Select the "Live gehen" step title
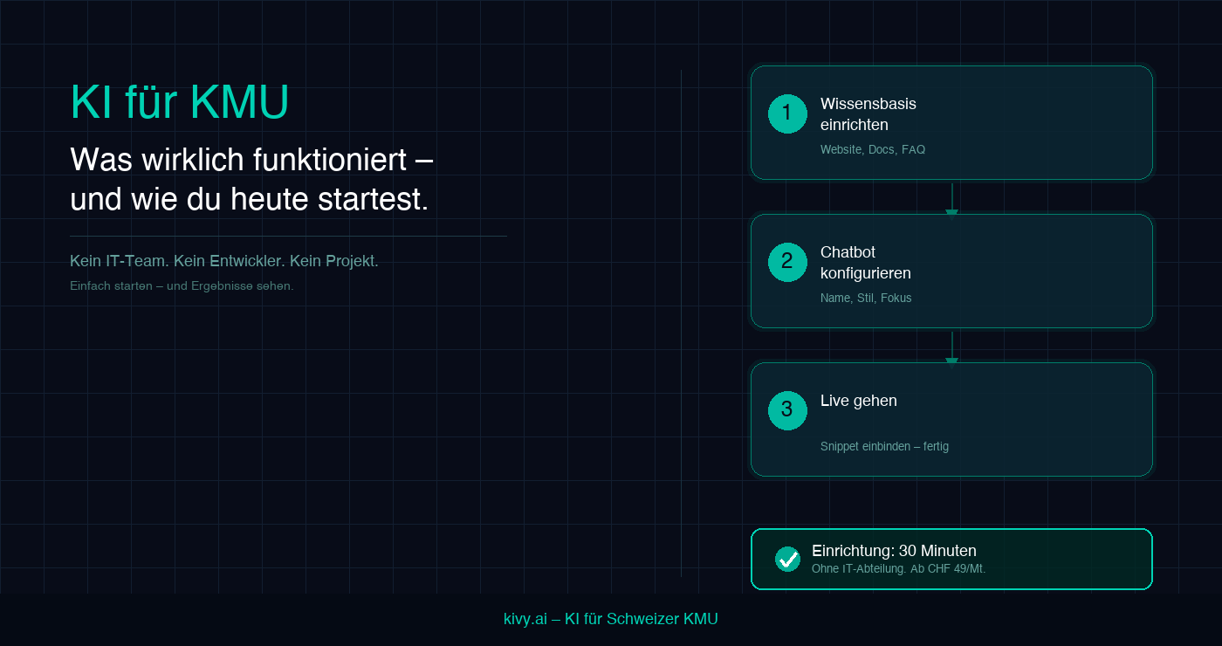 (x=858, y=401)
